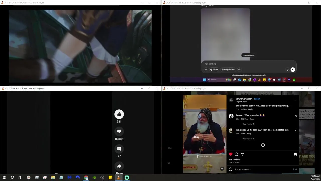Image resolution: width=321 pixels, height=181 pixels.
Task: Click the Share arrow icon
Action: coord(119,166)
